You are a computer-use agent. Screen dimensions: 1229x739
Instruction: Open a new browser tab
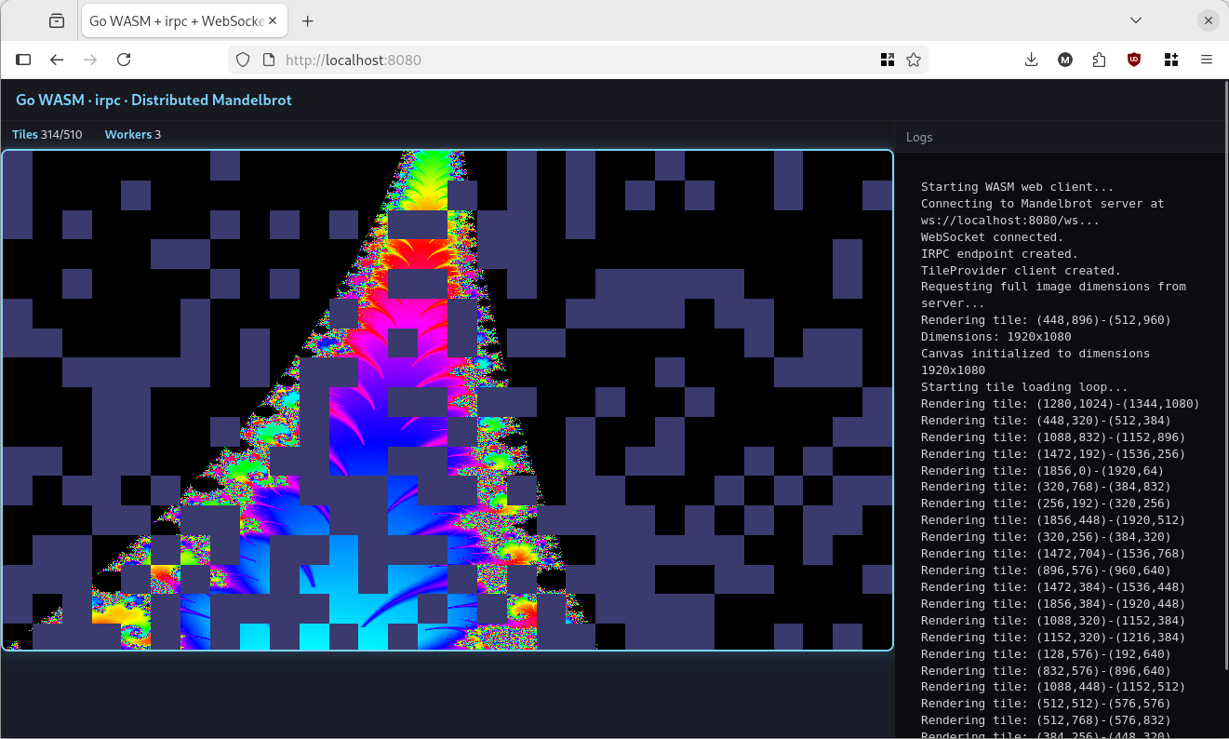pos(308,20)
